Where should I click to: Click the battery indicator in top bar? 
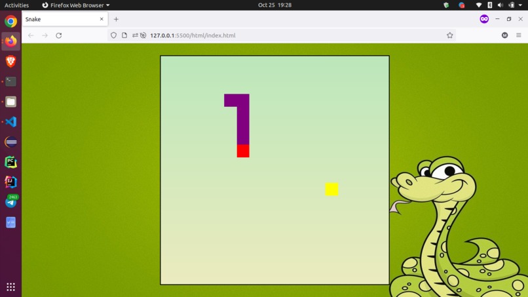pyautogui.click(x=512, y=5)
